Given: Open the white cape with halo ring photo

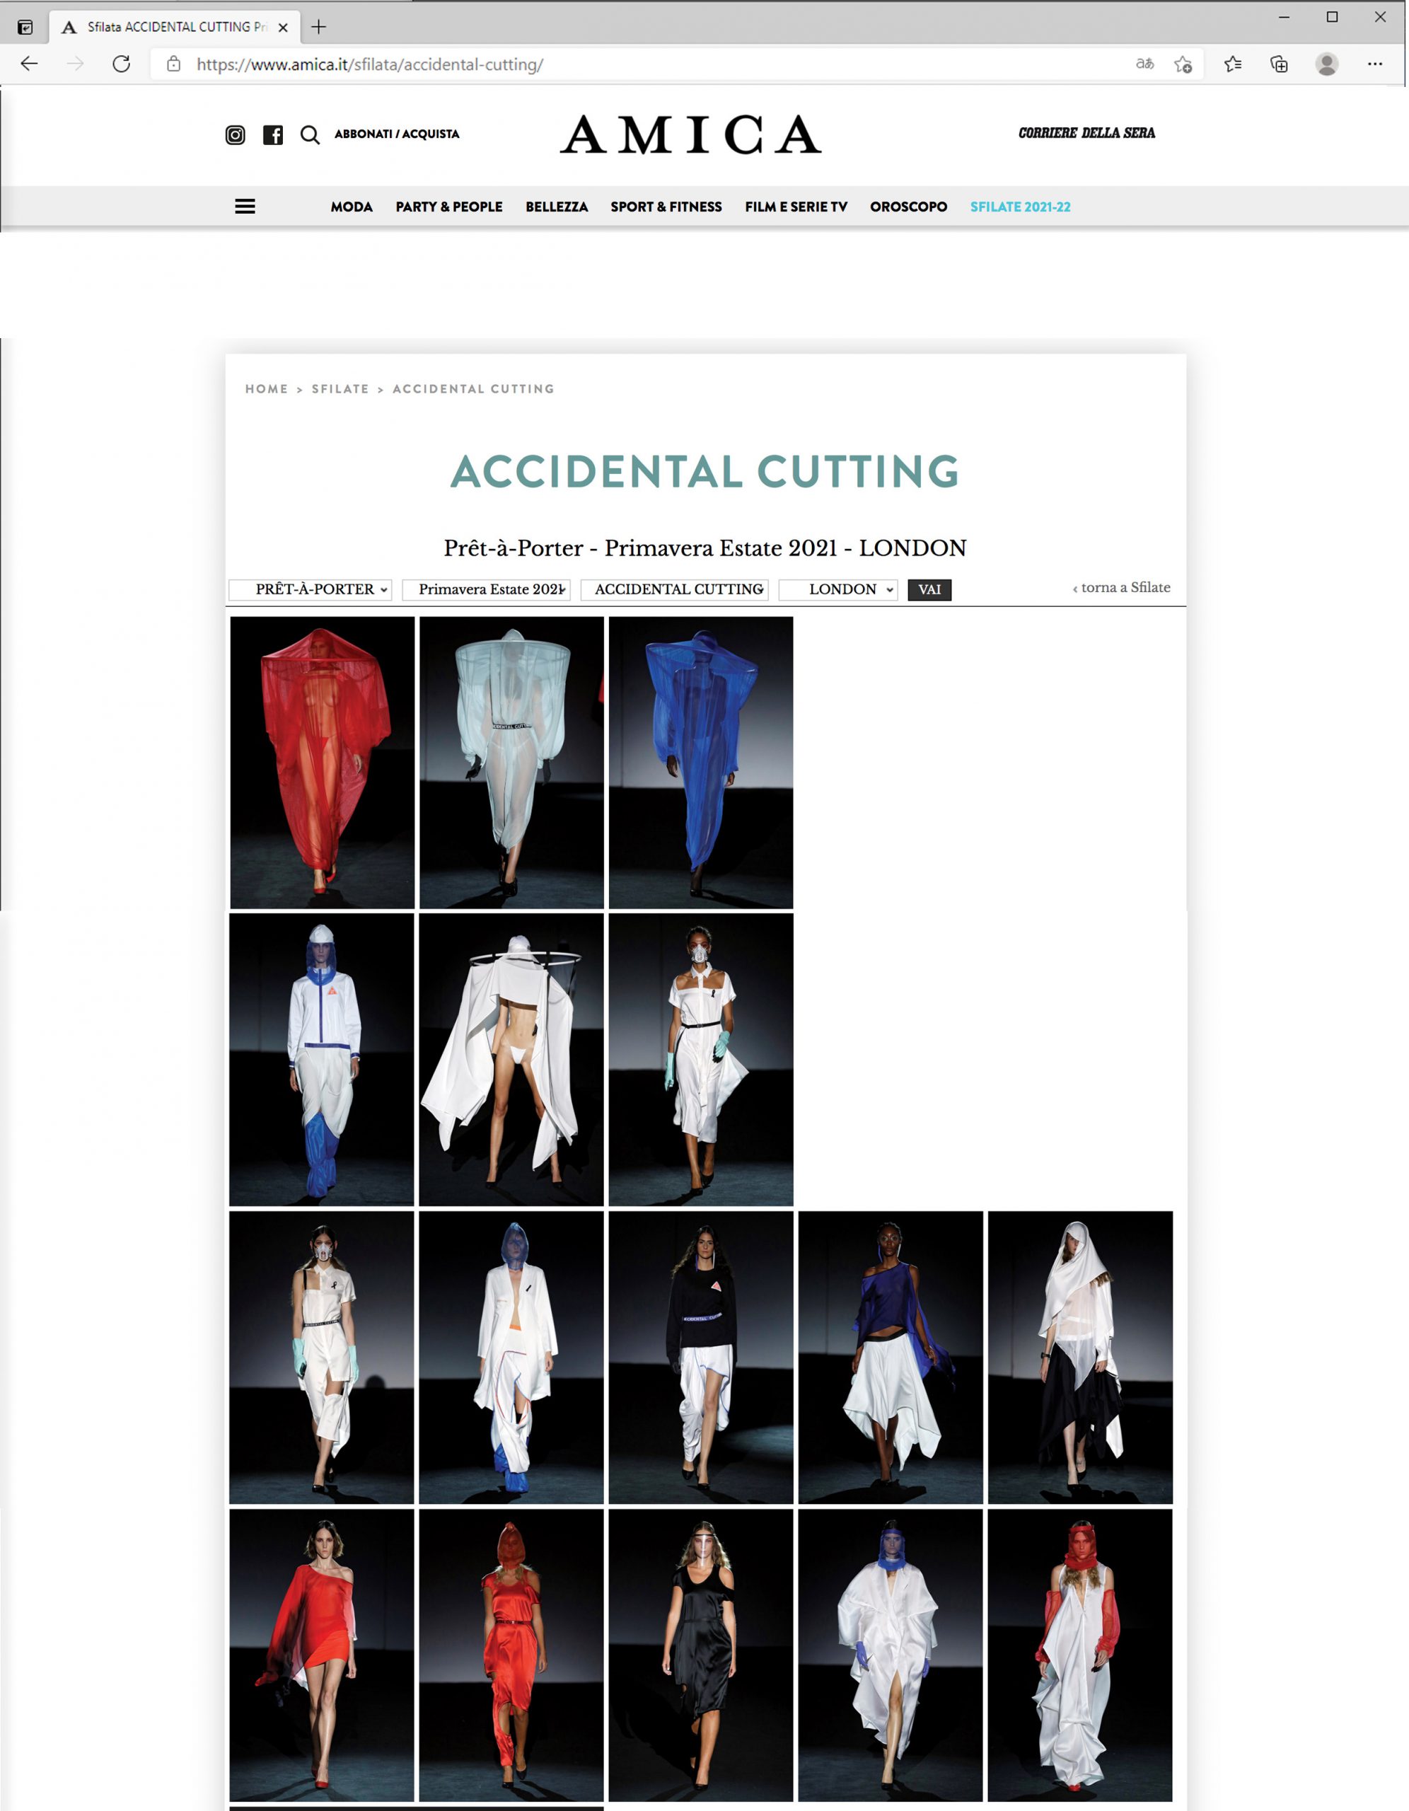Looking at the screenshot, I should pos(511,1060).
